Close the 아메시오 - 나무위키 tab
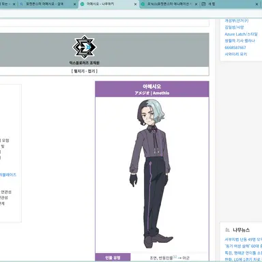The image size is (262, 262). [135, 4]
